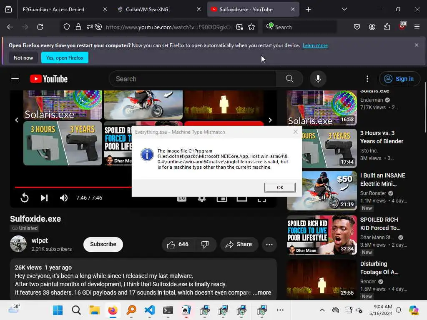Image resolution: width=427 pixels, height=320 pixels.
Task: Open a new browser tab
Action: pyautogui.click(x=308, y=10)
